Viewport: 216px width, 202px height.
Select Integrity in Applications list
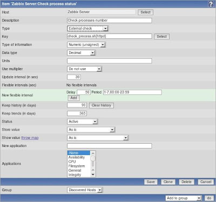79,174
